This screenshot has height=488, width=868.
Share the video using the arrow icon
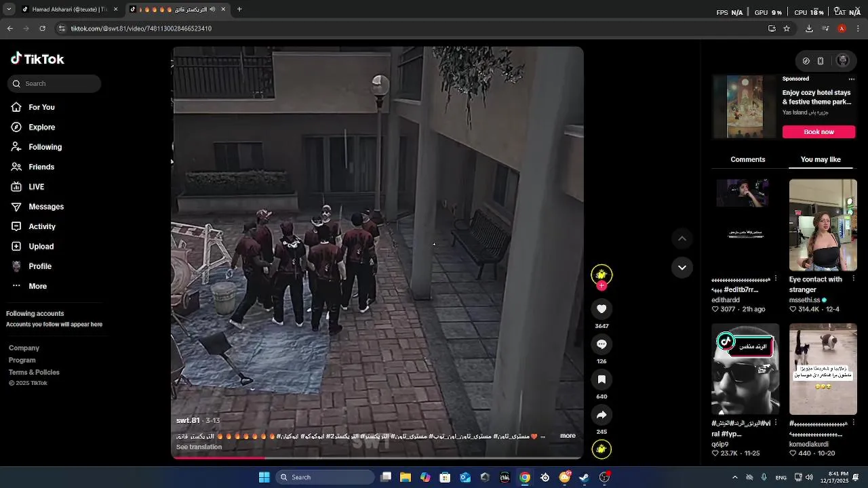point(601,415)
